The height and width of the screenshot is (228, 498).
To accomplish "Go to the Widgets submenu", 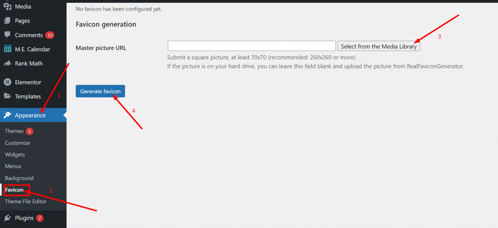I will click(15, 155).
